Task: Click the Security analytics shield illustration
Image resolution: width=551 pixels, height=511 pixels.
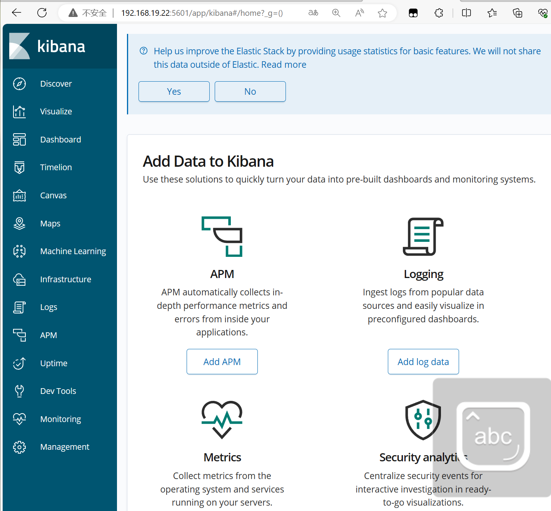Action: 423,420
